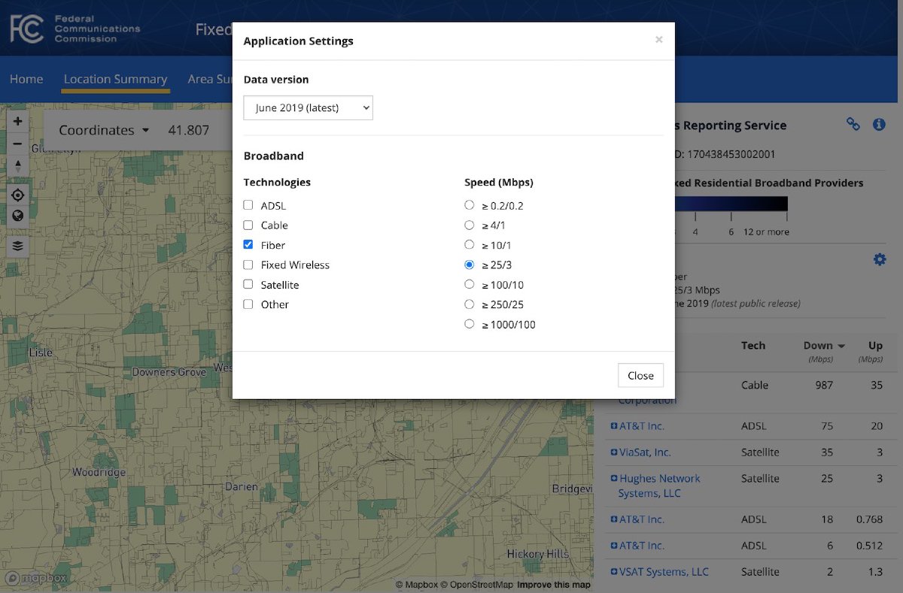Screen dimensions: 903x593
Task: Click the Mapbox logo on map
Action: [36, 578]
